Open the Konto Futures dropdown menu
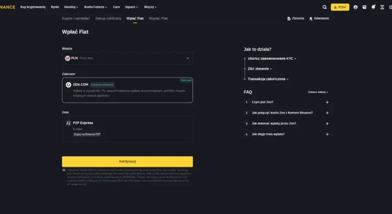The width and height of the screenshot is (392, 214). click(x=95, y=7)
